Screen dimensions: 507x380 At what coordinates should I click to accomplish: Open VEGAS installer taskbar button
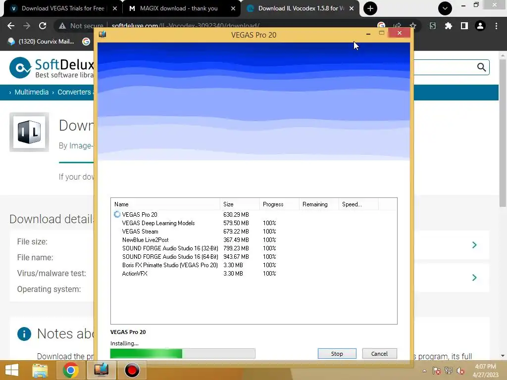click(x=101, y=370)
